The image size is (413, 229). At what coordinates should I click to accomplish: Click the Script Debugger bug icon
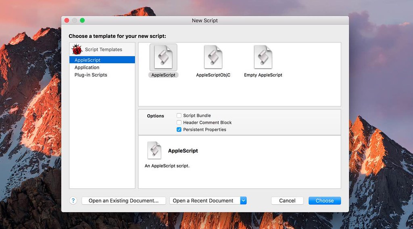77,49
